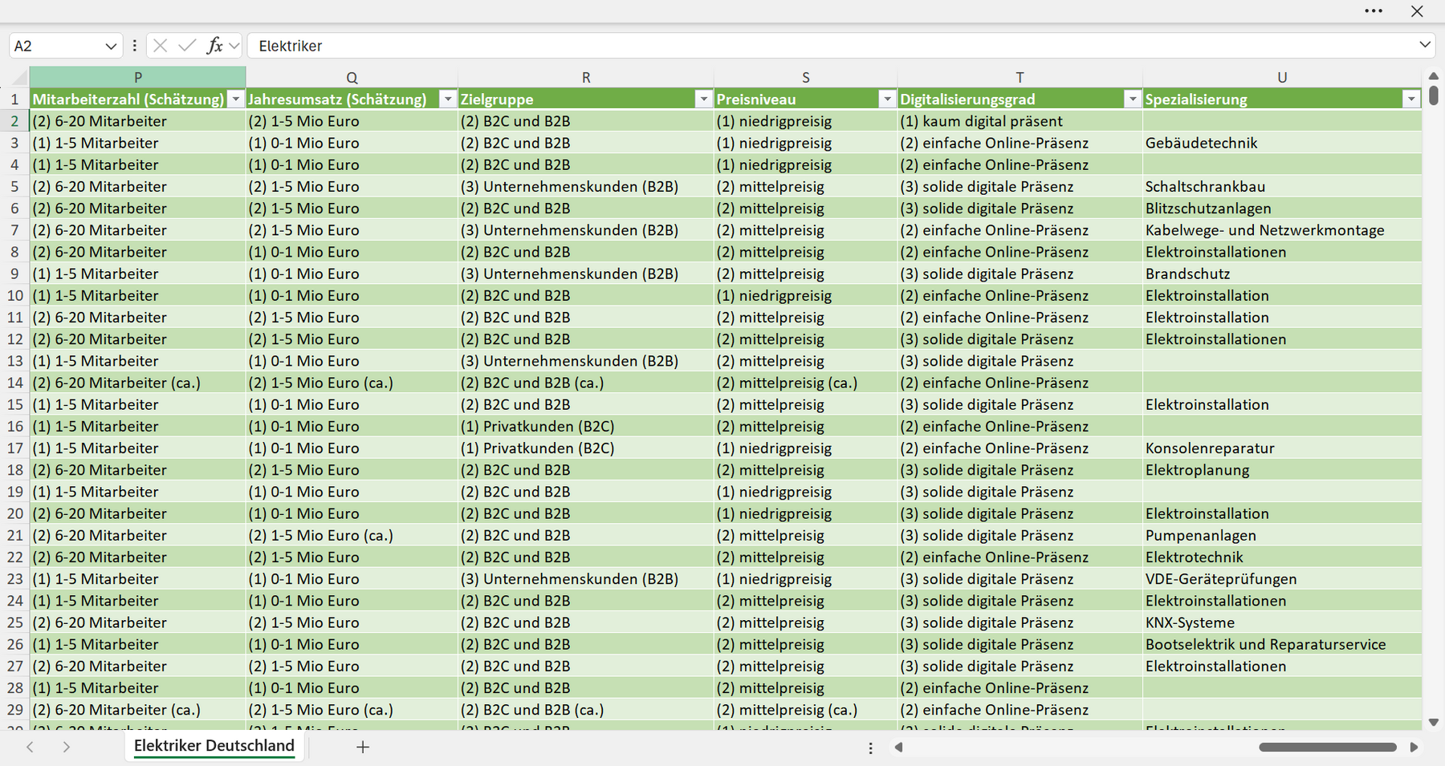Expand the formula bar

click(x=1425, y=45)
